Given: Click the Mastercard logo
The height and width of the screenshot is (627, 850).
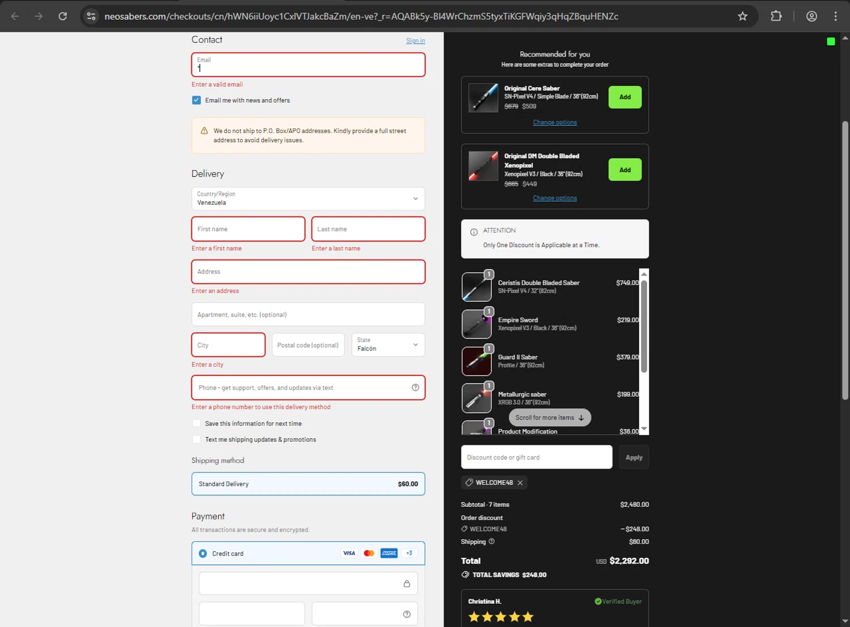Looking at the screenshot, I should click(369, 553).
